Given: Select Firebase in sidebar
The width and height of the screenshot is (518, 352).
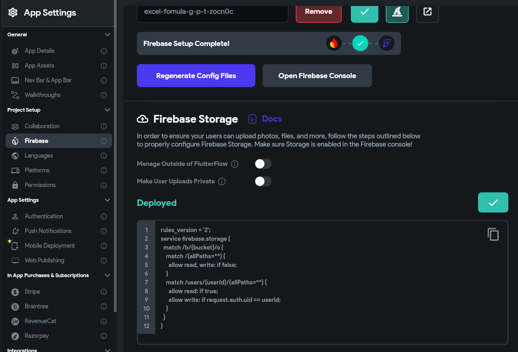Looking at the screenshot, I should click(59, 141).
